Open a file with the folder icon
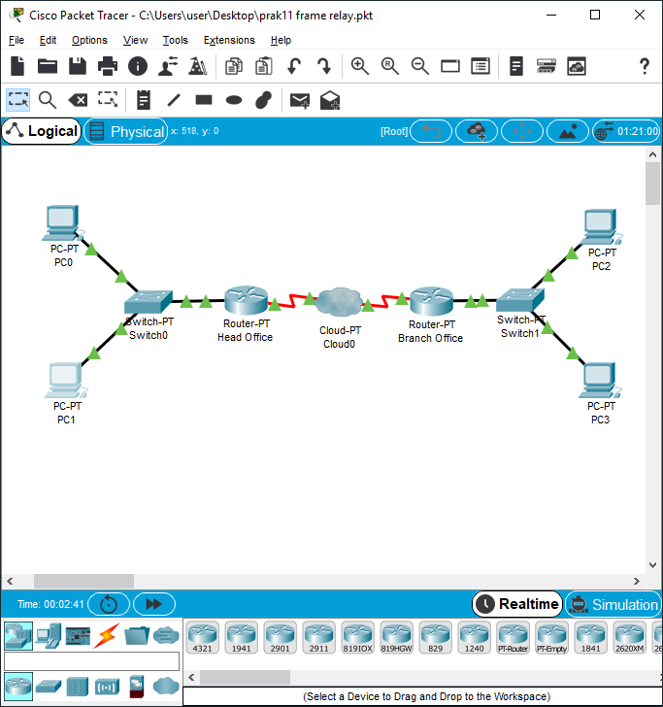 [x=48, y=66]
